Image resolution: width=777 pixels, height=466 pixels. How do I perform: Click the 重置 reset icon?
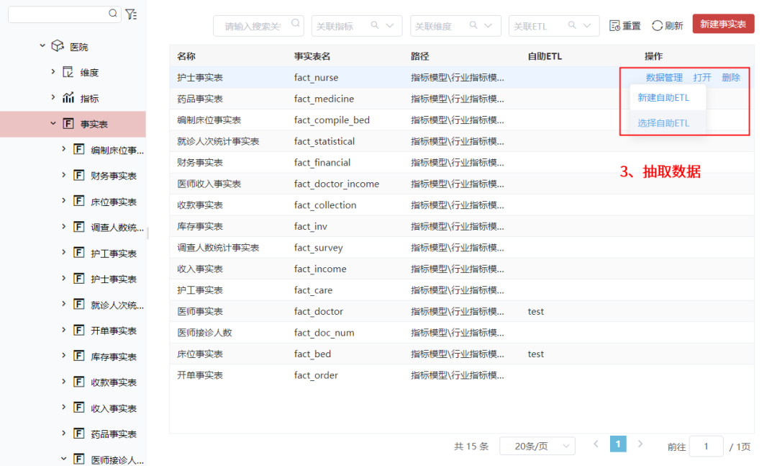coord(614,26)
